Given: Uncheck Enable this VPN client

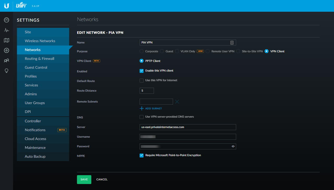Looking at the screenshot, I should tap(141, 71).
